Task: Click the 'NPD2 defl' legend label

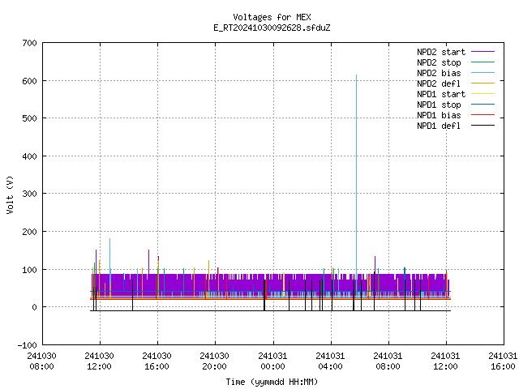Action: coord(439,83)
